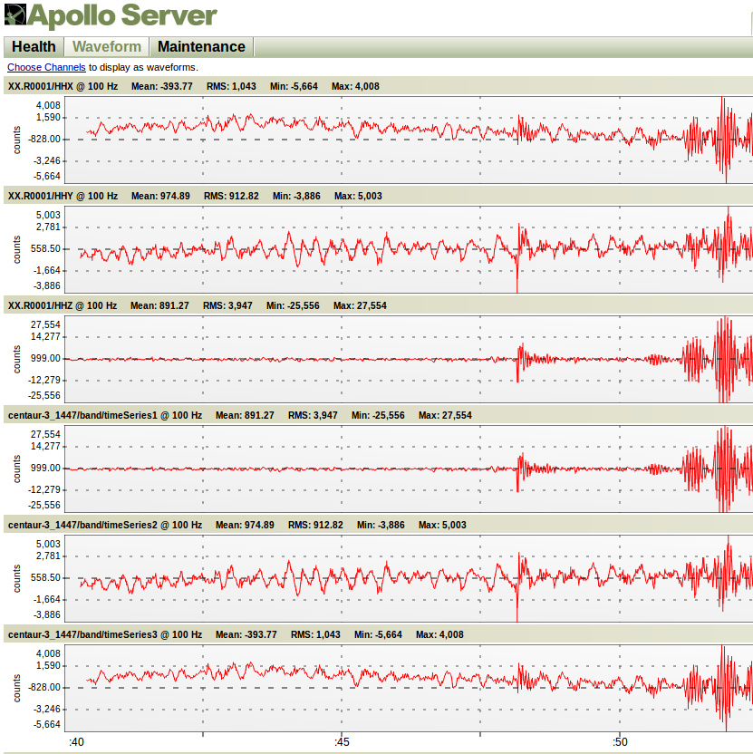Click the :45 time axis label
Viewport: 753px width, 754px height.
[x=342, y=742]
